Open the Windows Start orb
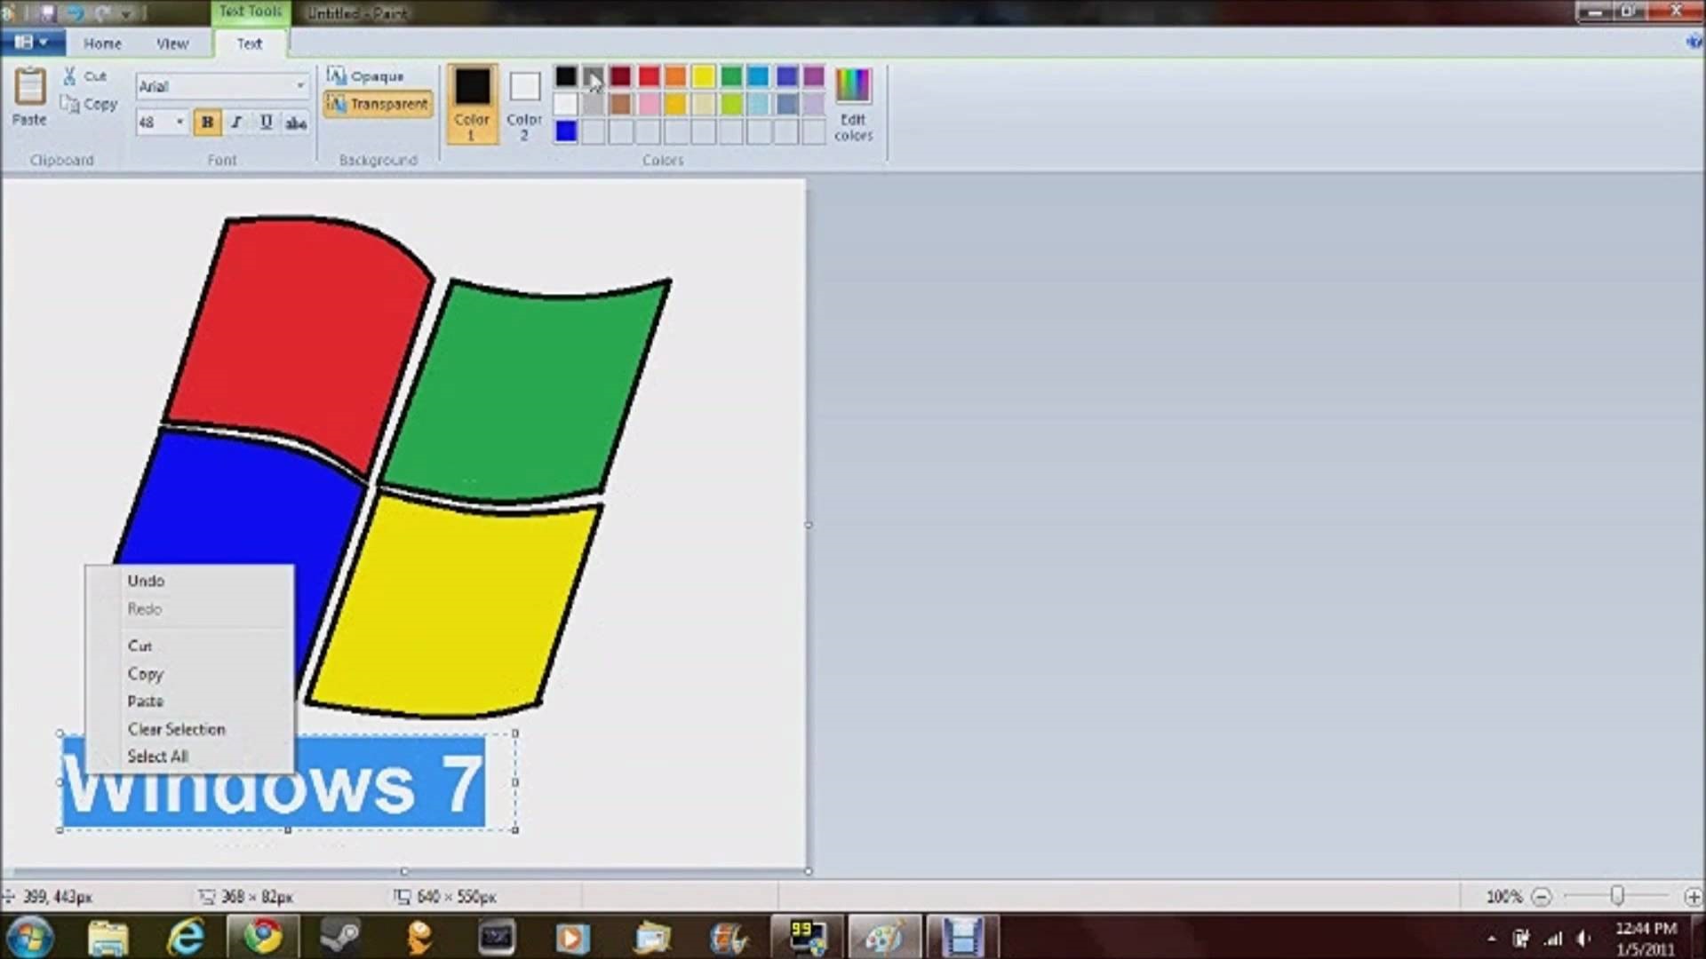The image size is (1706, 959). coord(29,938)
